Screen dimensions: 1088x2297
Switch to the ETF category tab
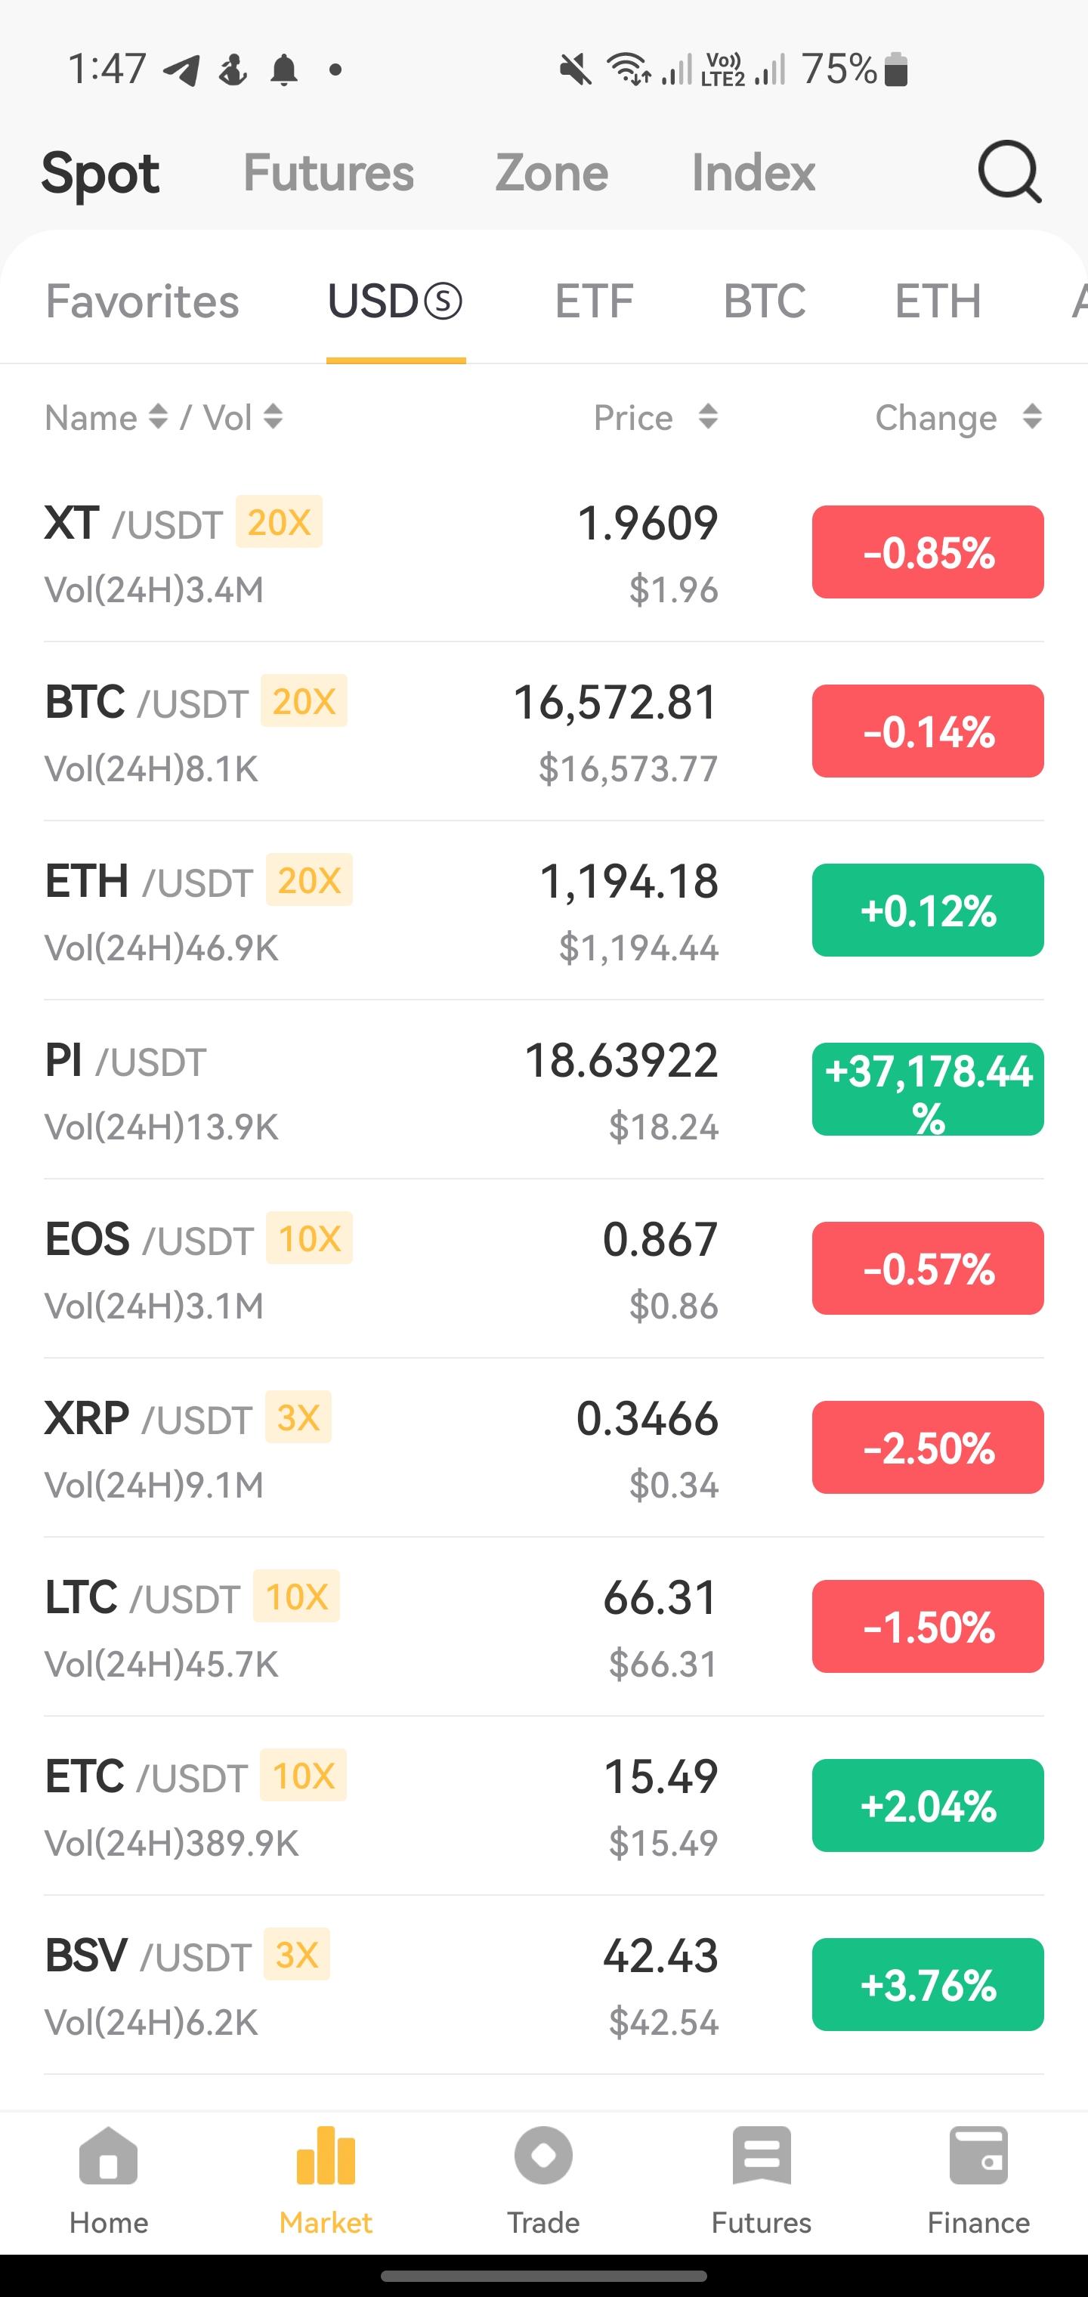point(594,301)
